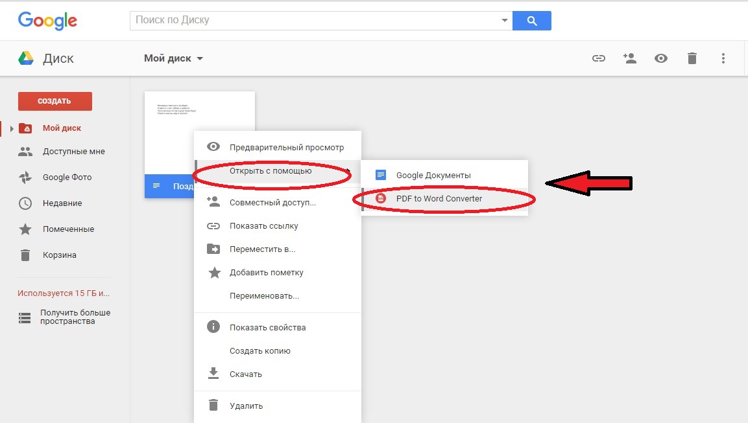Click the eye icon in context menu
The width and height of the screenshot is (748, 423).
coord(213,146)
